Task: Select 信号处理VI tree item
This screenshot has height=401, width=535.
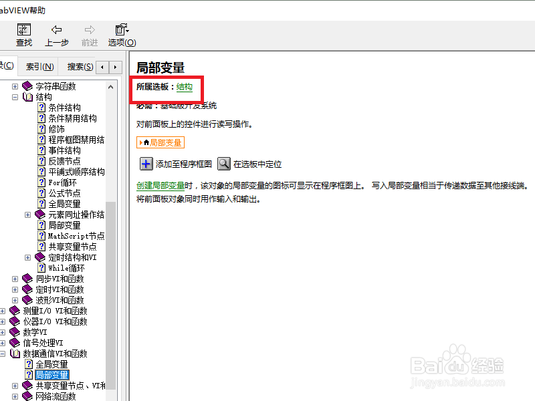Action: point(43,343)
